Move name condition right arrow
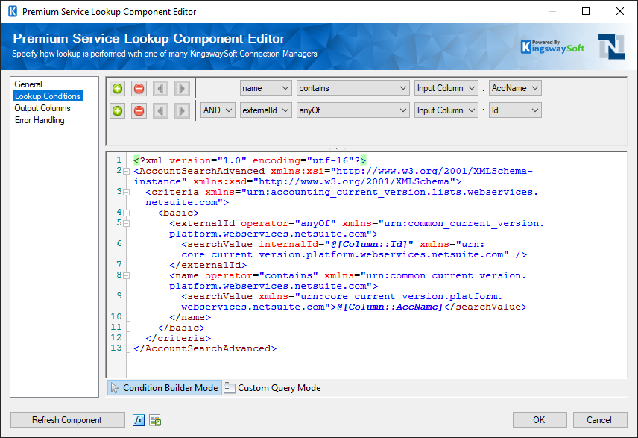 182,88
